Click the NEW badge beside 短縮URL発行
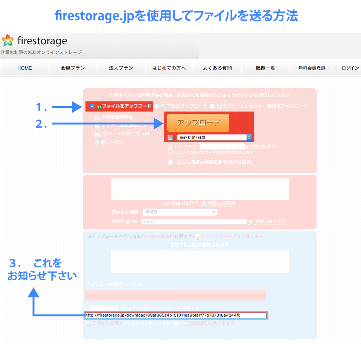 [x=167, y=204]
